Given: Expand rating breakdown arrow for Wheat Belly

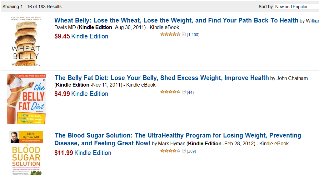Looking at the screenshot, I should point(184,34).
